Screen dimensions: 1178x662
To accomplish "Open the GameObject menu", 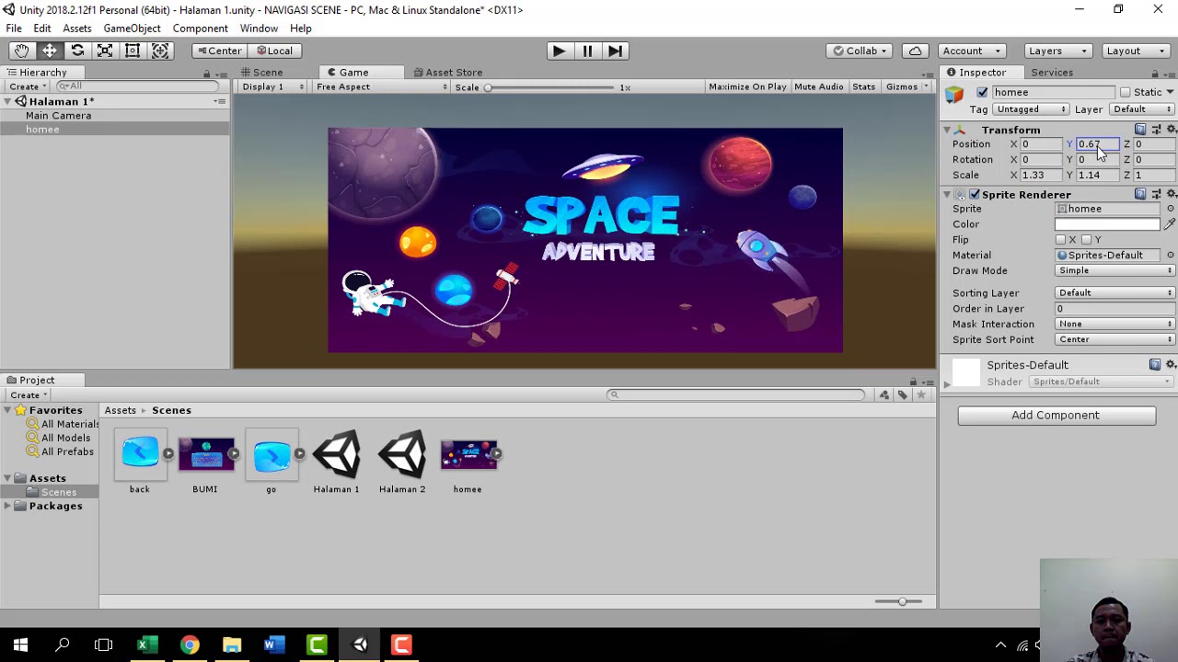I will pos(132,29).
